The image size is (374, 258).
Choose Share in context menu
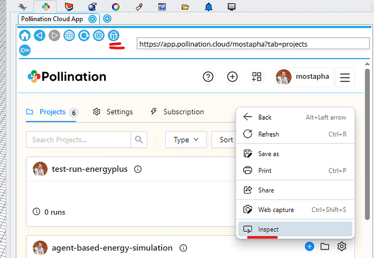coord(295,190)
